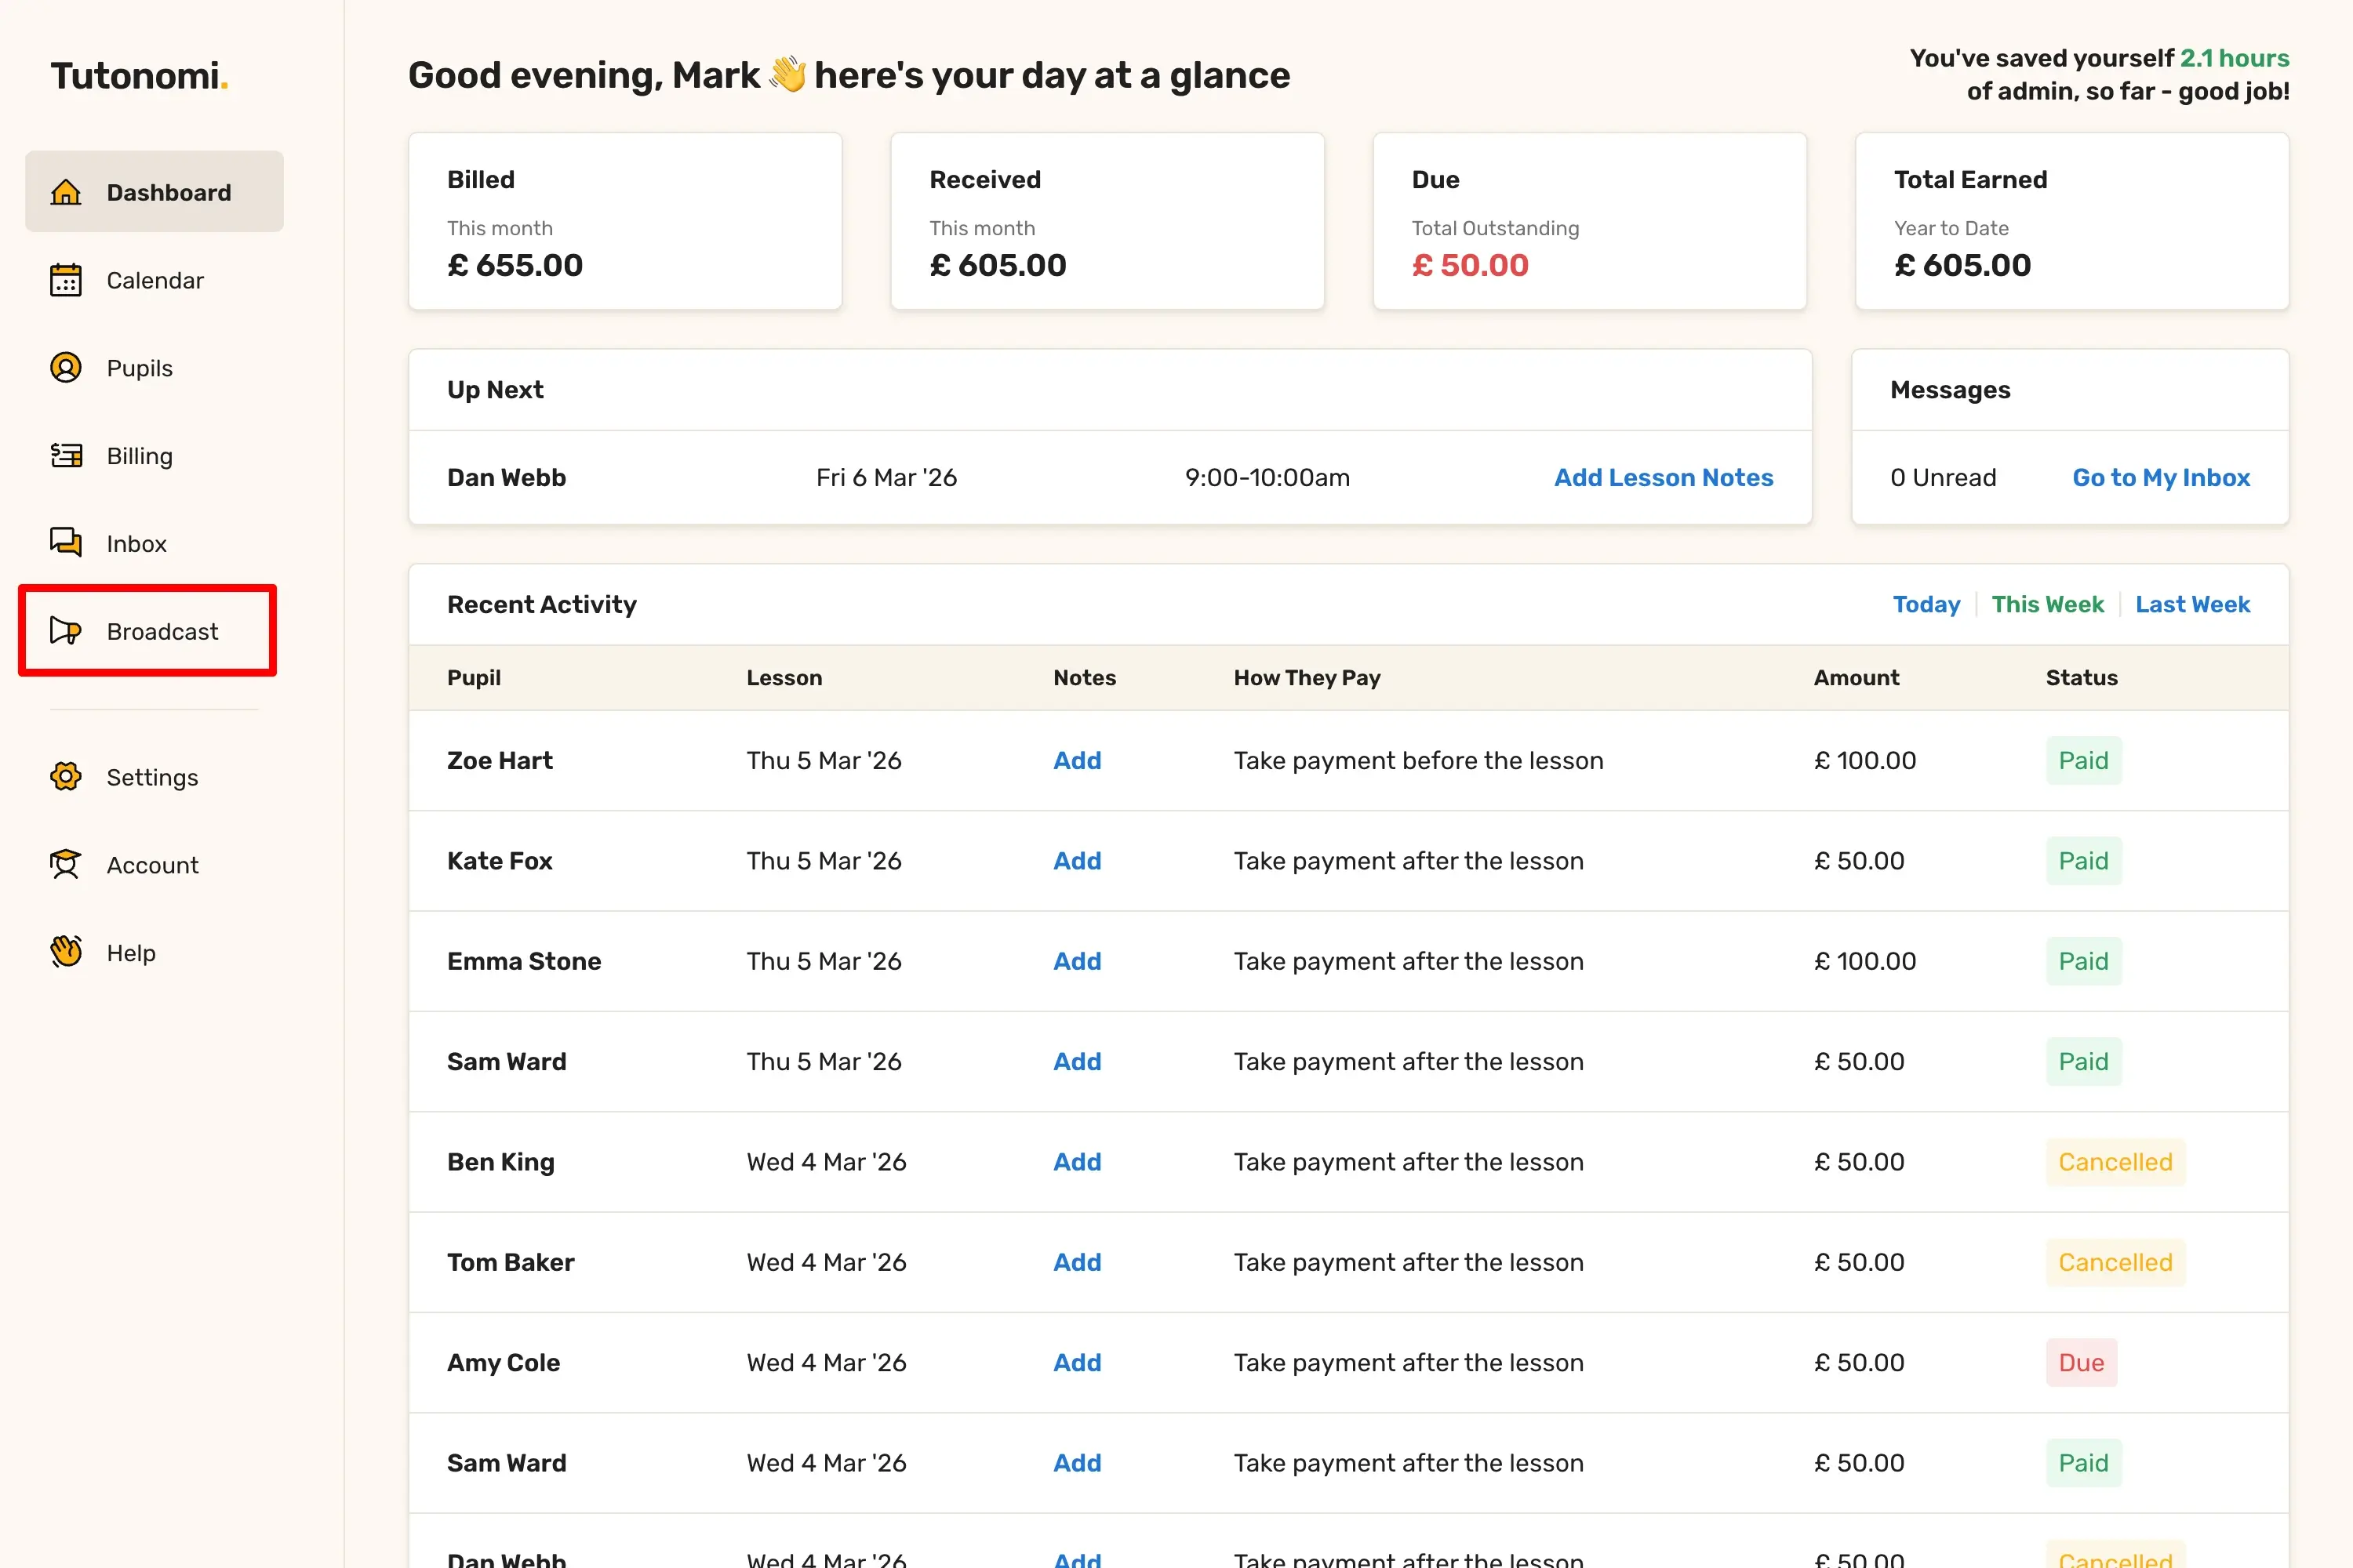
Task: Click the Broadcast megaphone icon
Action: 66,631
